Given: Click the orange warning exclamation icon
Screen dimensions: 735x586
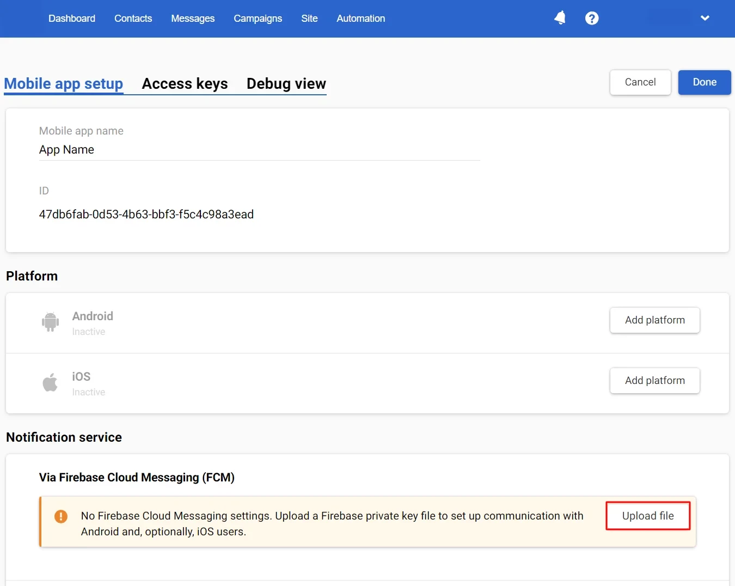Looking at the screenshot, I should pyautogui.click(x=61, y=516).
